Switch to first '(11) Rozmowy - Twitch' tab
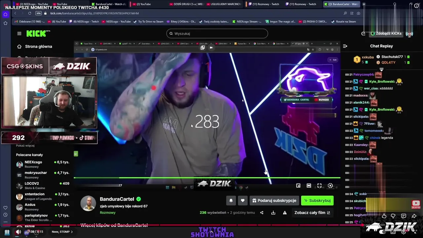This screenshot has width=423, height=238. pyautogui.click(x=263, y=4)
